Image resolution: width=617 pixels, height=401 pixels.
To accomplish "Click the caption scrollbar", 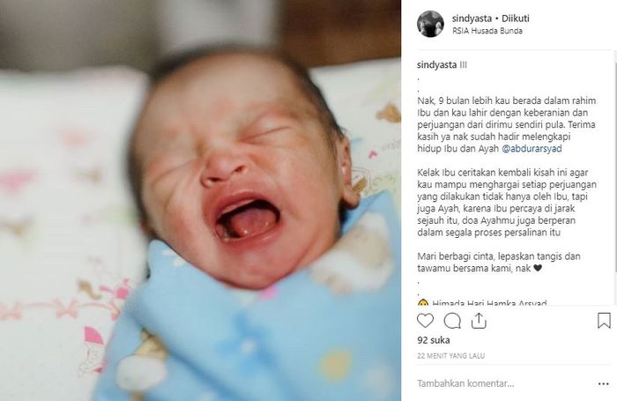I will pyautogui.click(x=615, y=161).
